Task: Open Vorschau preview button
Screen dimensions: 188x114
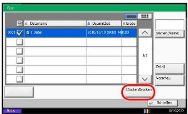Action: (x=170, y=80)
